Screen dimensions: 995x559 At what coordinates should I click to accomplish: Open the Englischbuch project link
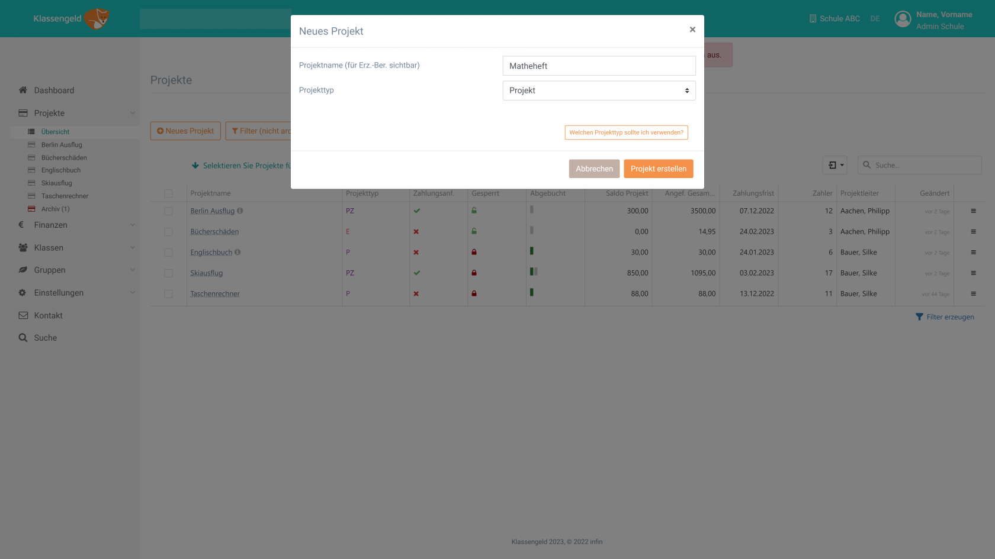point(211,253)
